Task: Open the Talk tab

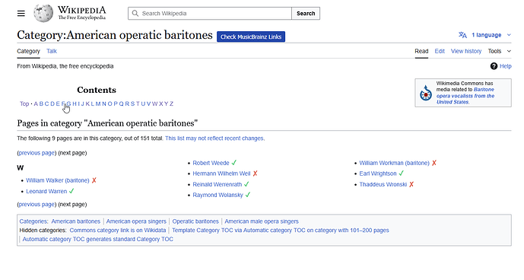Action: pos(52,51)
